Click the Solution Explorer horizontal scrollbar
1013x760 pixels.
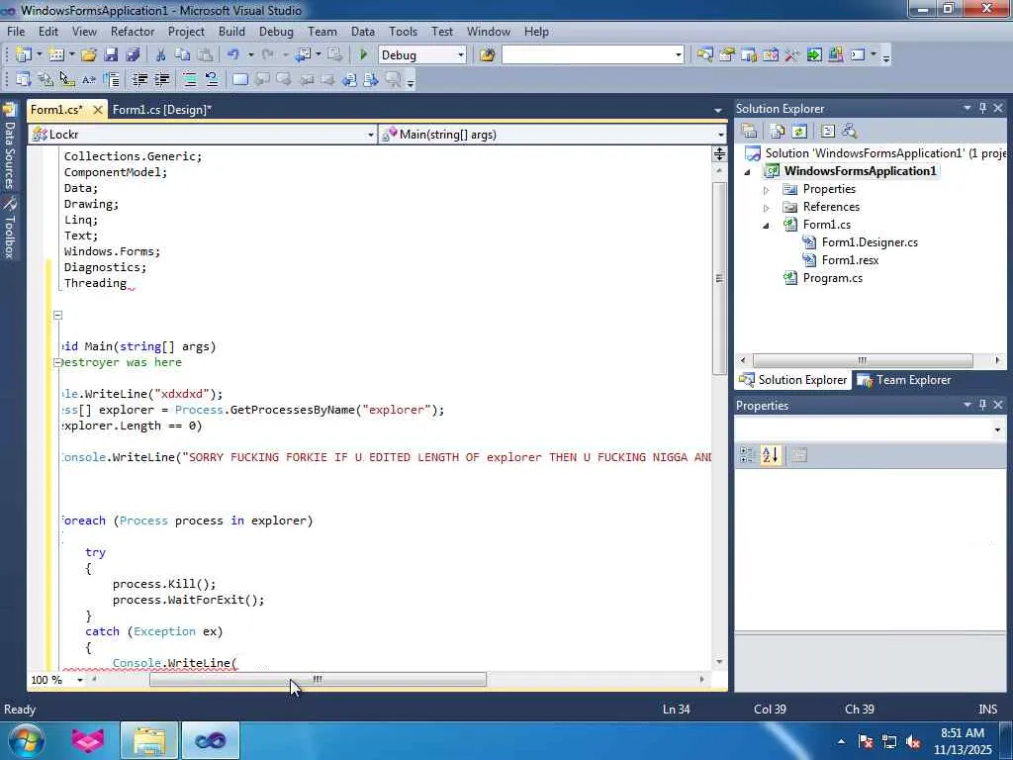click(x=863, y=360)
